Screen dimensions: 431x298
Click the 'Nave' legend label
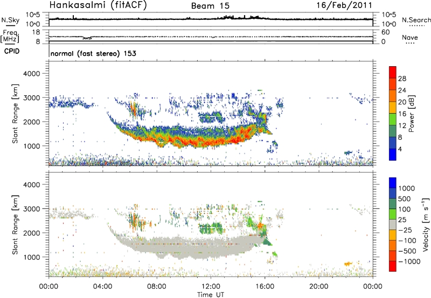[x=409, y=37]
